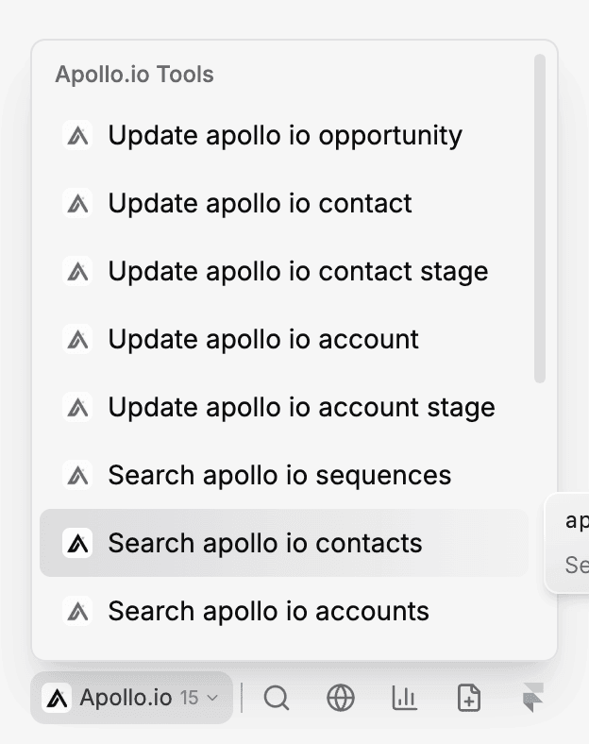Select Update apollo io opportunity
Screen dimensions: 589x744
[285, 135]
